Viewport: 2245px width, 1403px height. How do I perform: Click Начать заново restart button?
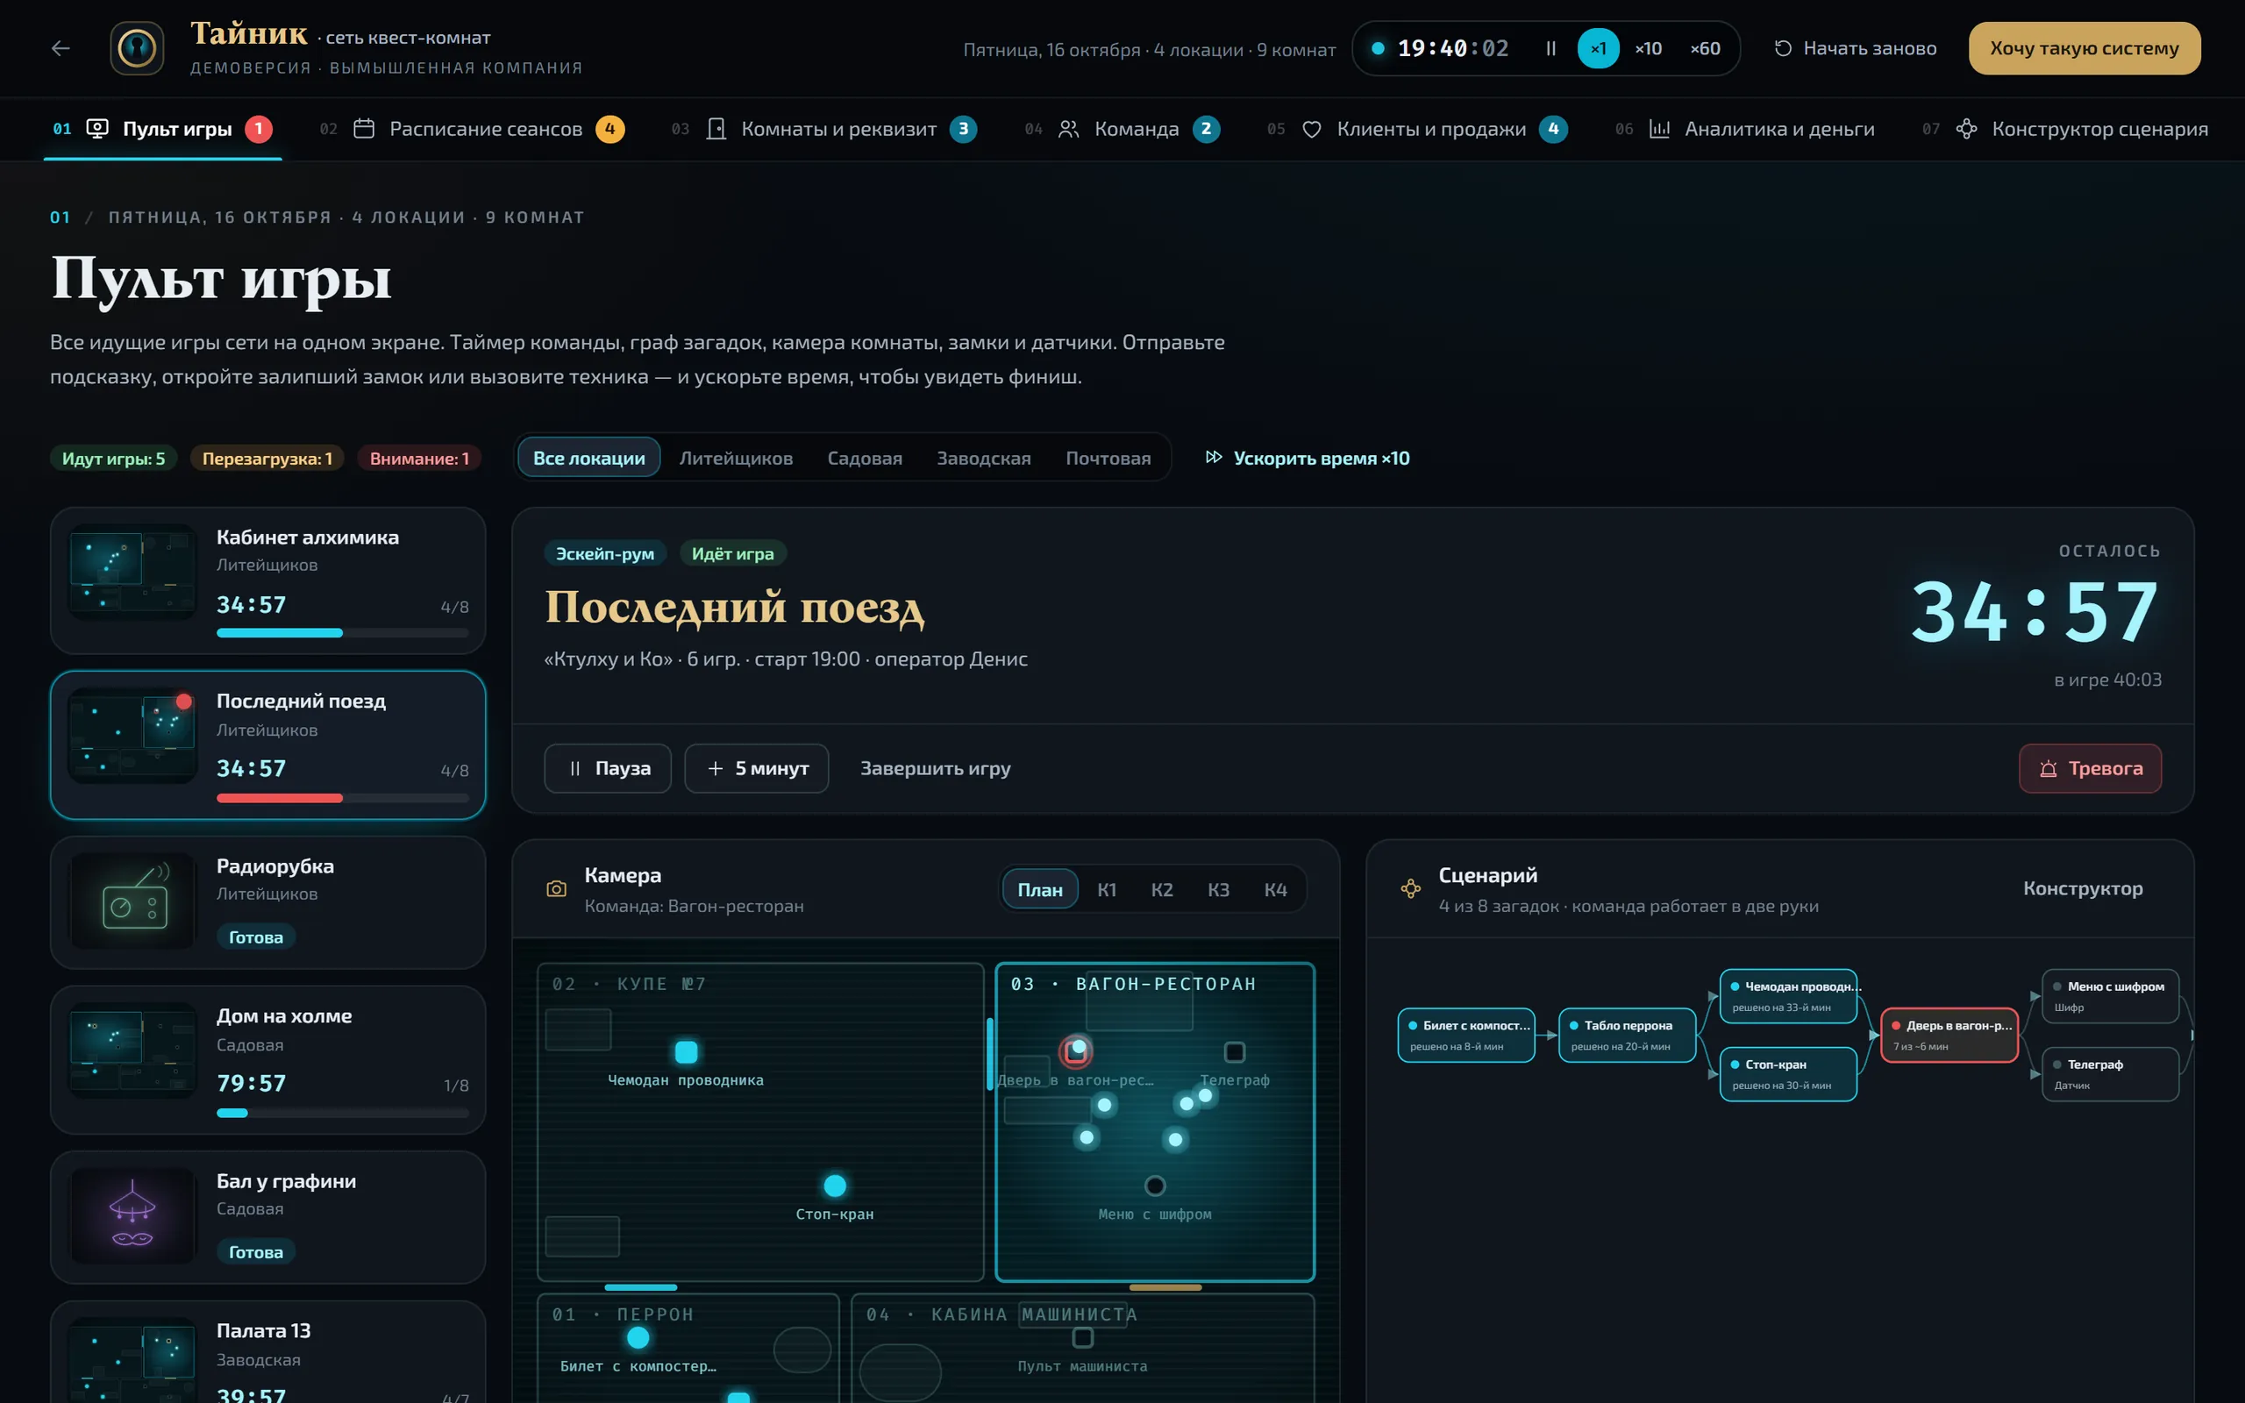tap(1857, 48)
